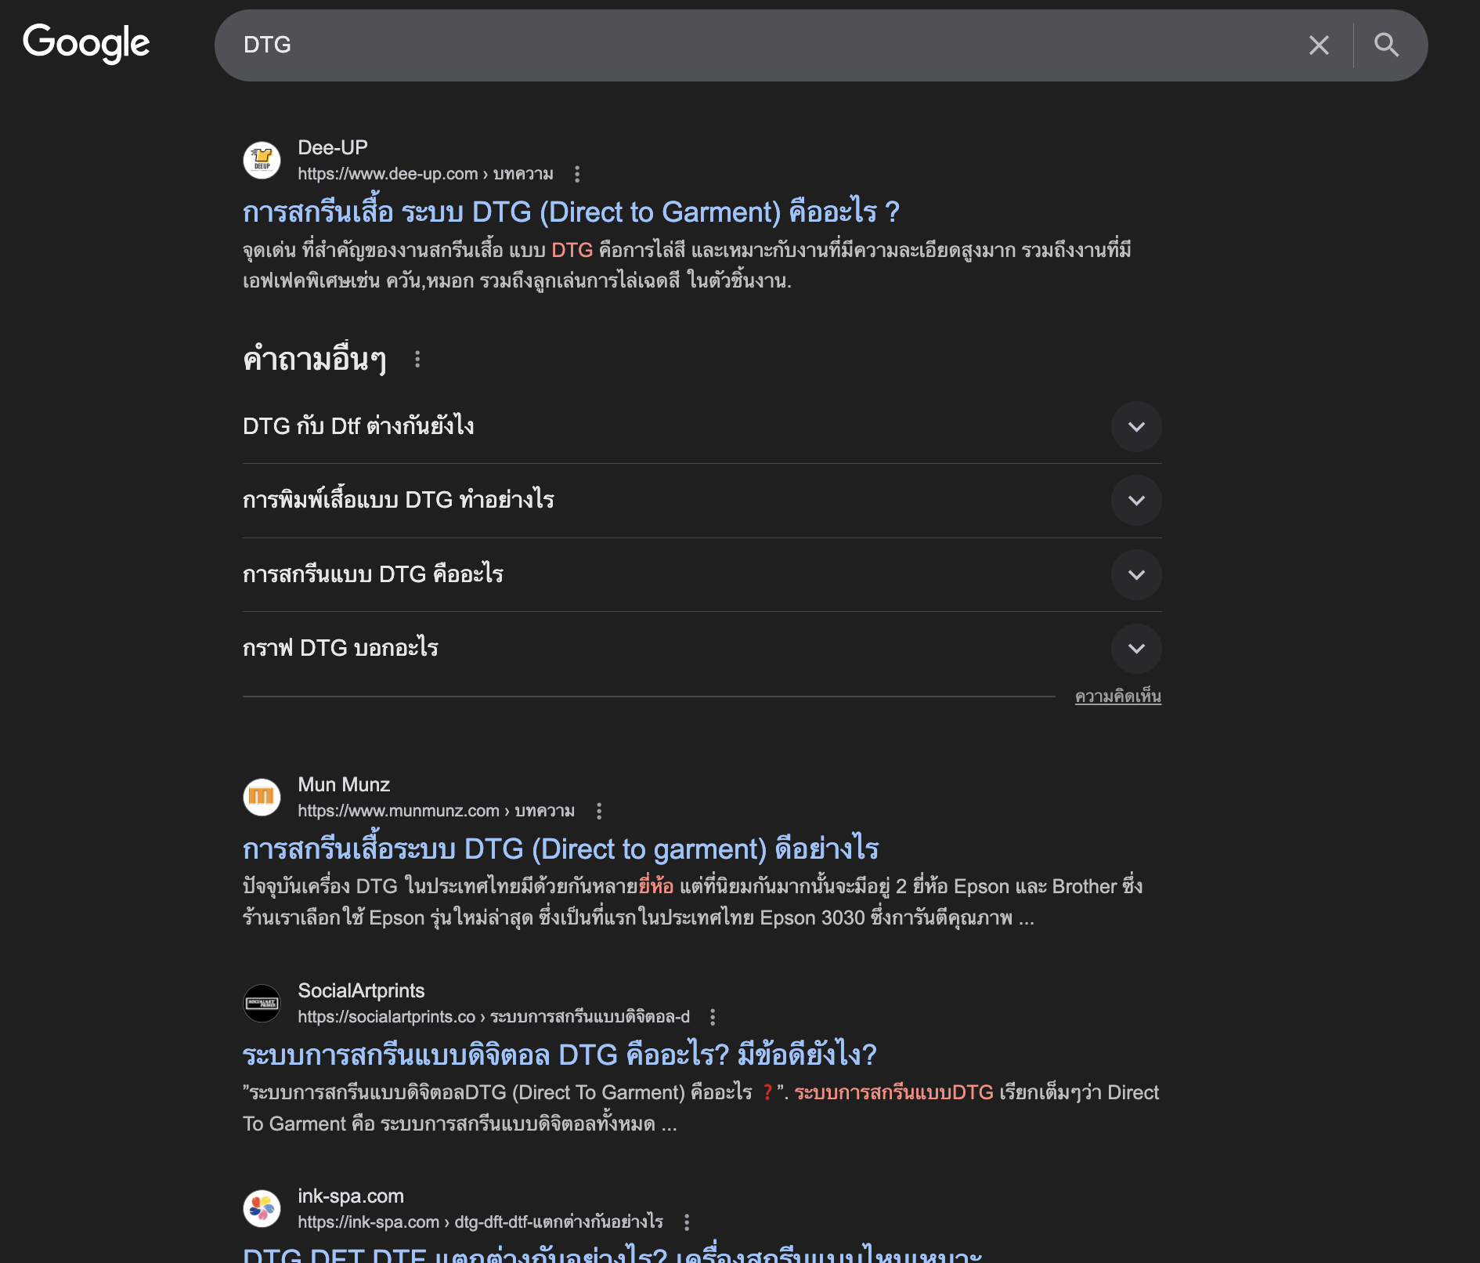Open the Dee-UP result title about DTG
Image resolution: width=1480 pixels, height=1263 pixels.
(571, 212)
